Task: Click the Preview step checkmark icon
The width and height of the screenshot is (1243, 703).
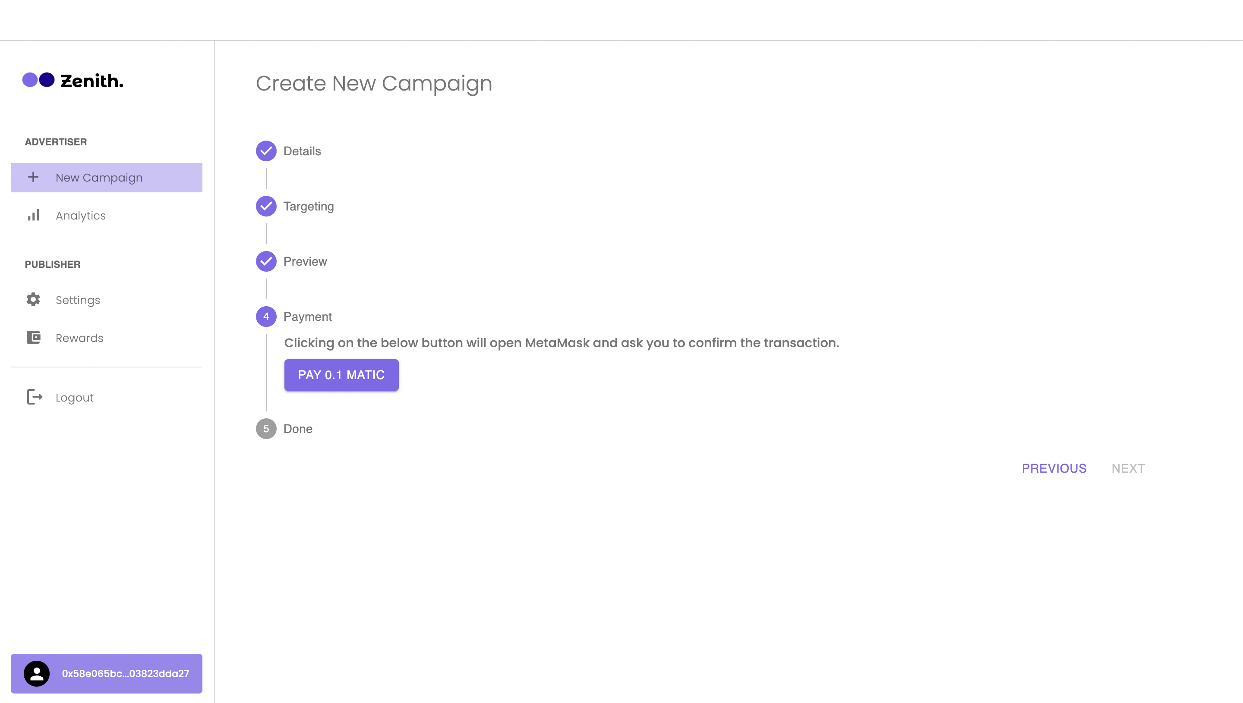Action: coord(266,261)
